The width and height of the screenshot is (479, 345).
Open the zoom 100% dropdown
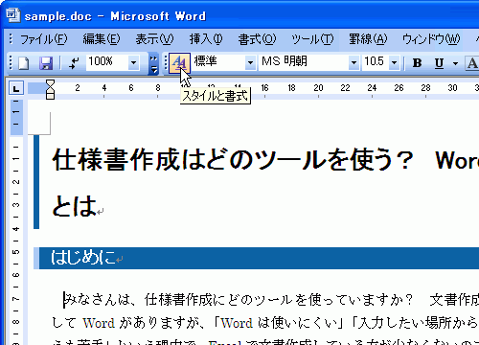[134, 62]
